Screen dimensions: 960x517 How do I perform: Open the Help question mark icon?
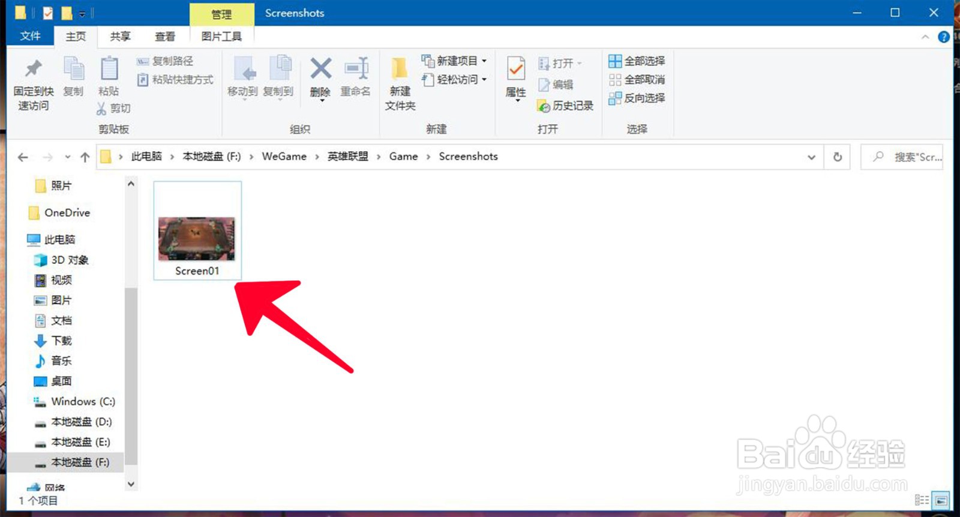click(x=944, y=37)
